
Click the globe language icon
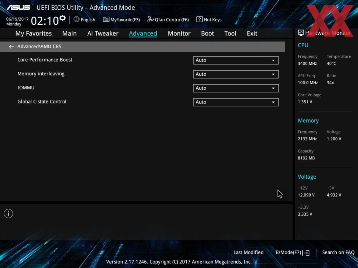tap(76, 19)
